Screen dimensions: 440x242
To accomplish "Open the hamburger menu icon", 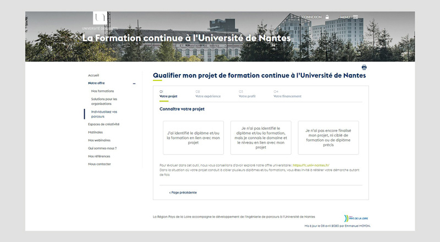I will (x=355, y=17).
